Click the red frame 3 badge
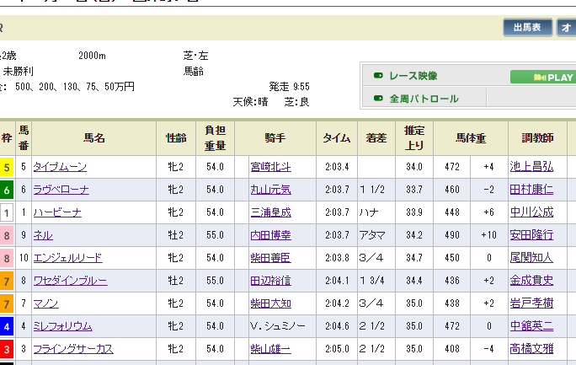This screenshot has width=576, height=365. tap(7, 350)
